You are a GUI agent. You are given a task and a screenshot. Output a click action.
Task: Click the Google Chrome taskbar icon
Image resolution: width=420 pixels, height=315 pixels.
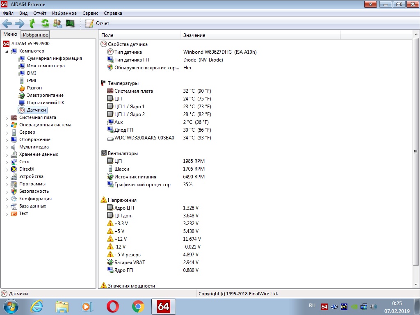click(x=138, y=306)
